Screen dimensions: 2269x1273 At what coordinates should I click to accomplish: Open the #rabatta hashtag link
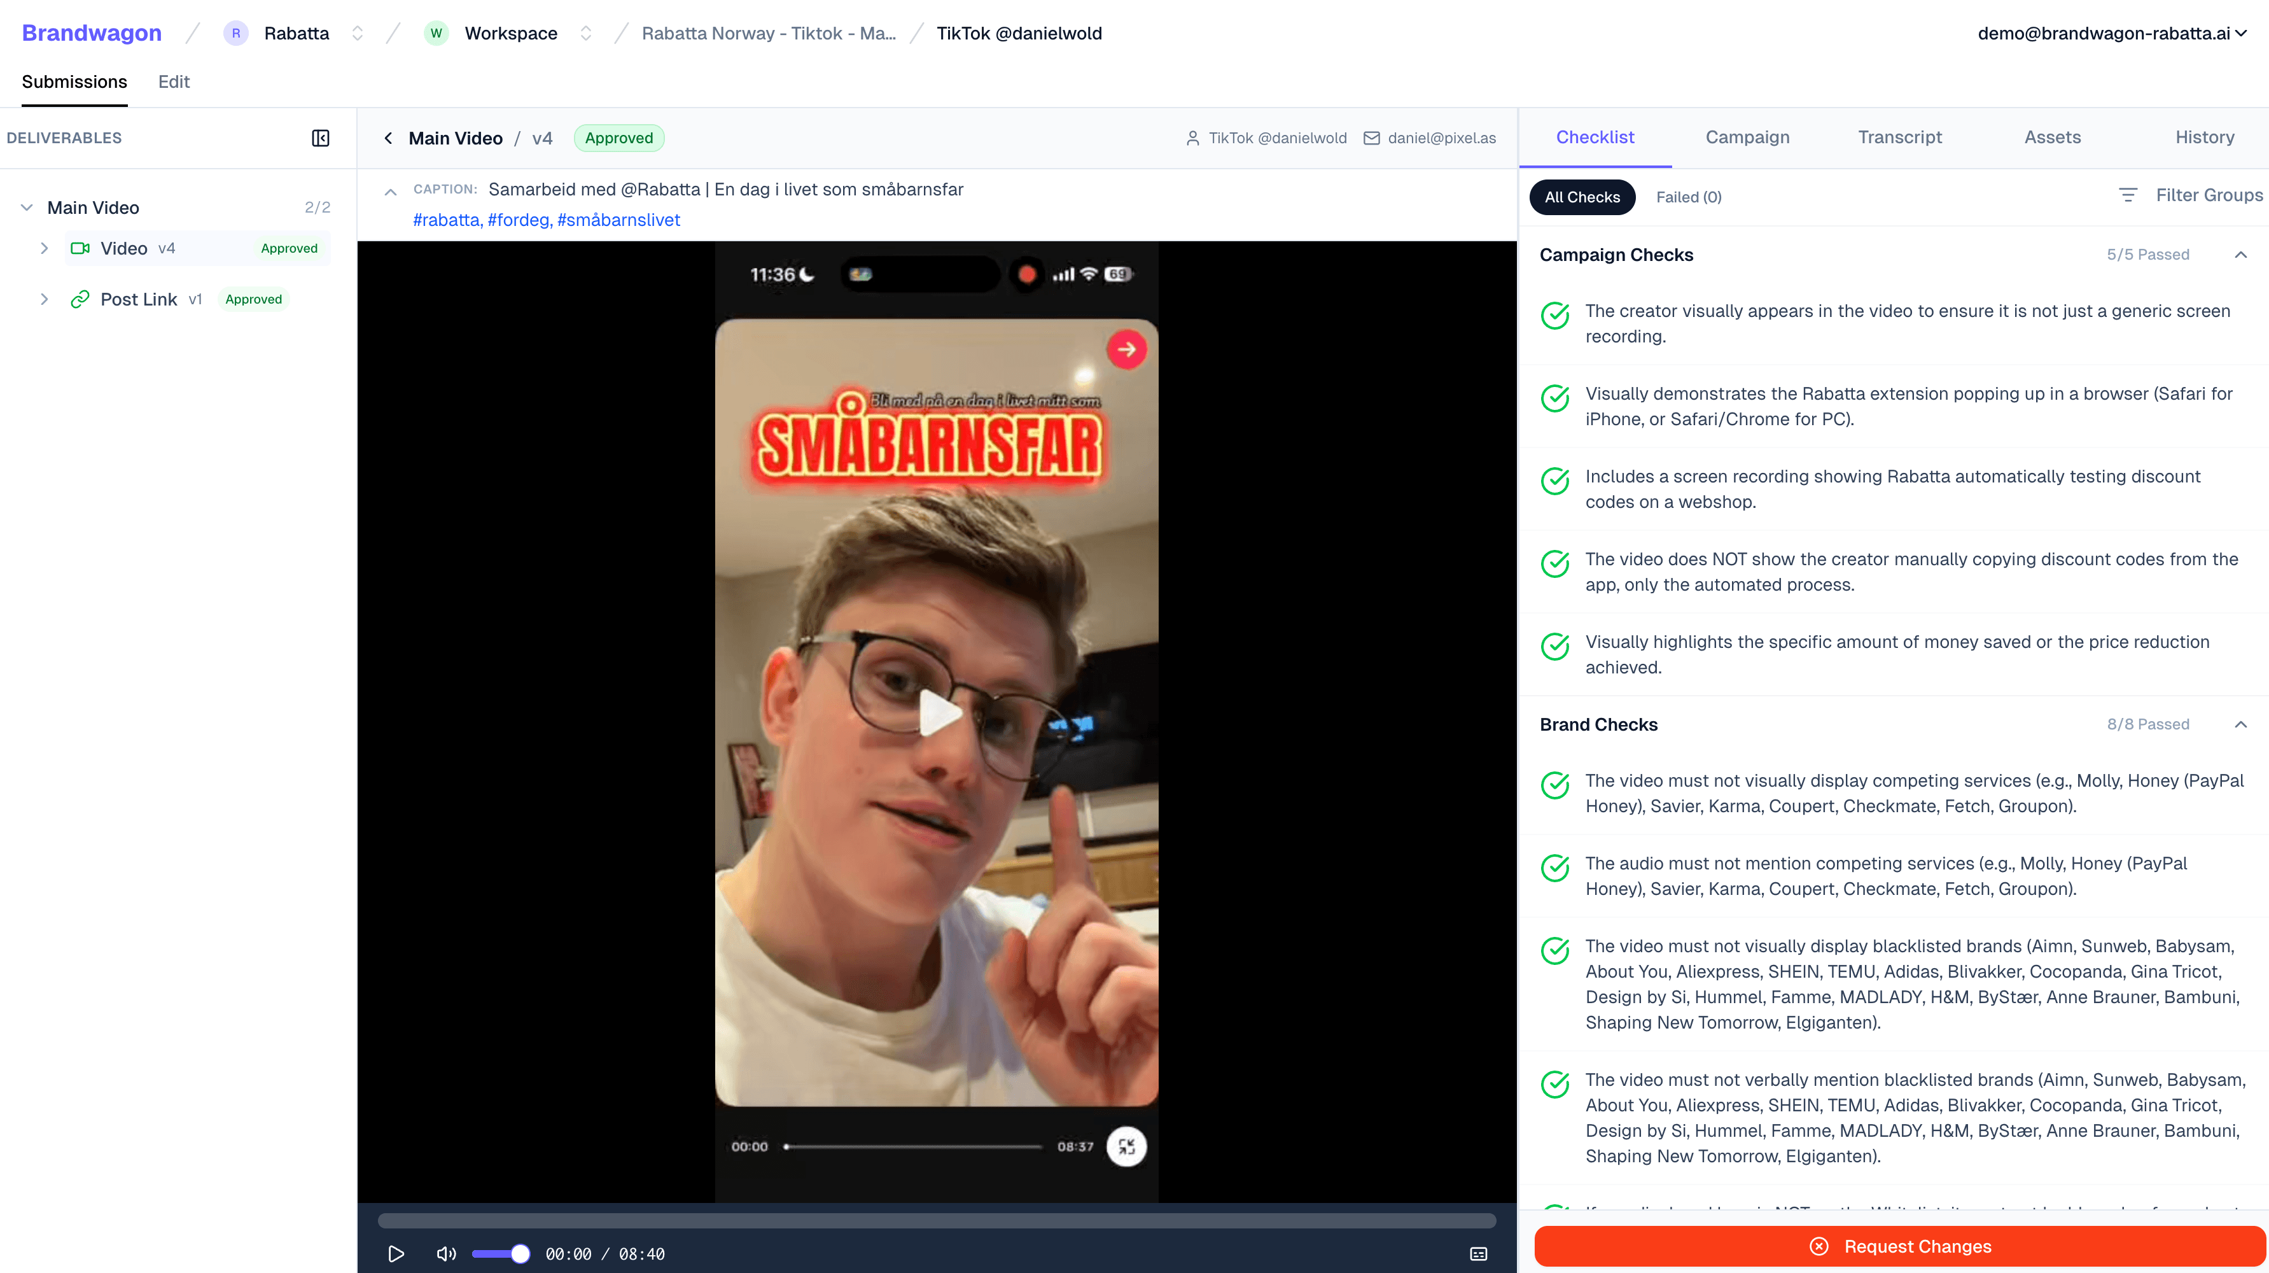point(447,220)
